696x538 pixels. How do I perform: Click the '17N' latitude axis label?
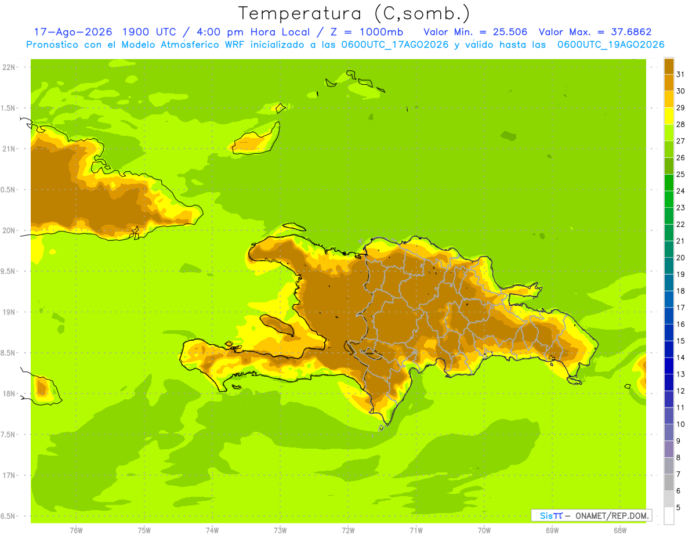9,475
